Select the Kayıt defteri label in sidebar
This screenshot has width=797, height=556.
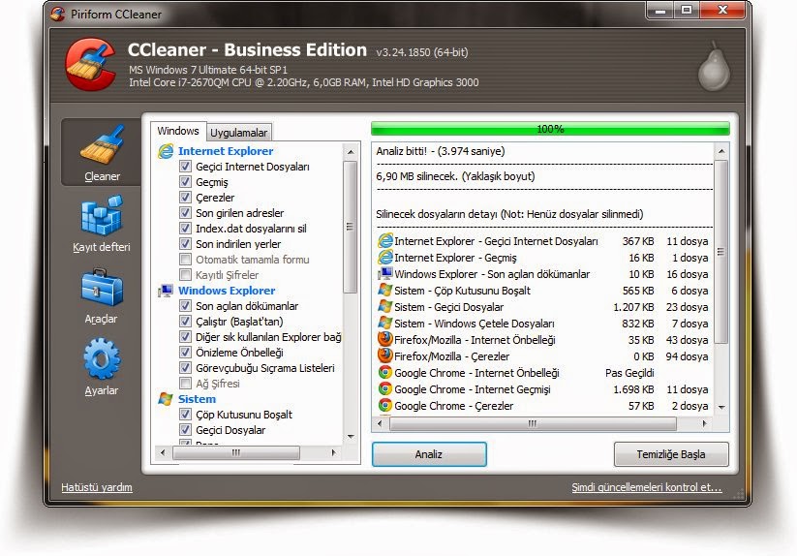101,247
